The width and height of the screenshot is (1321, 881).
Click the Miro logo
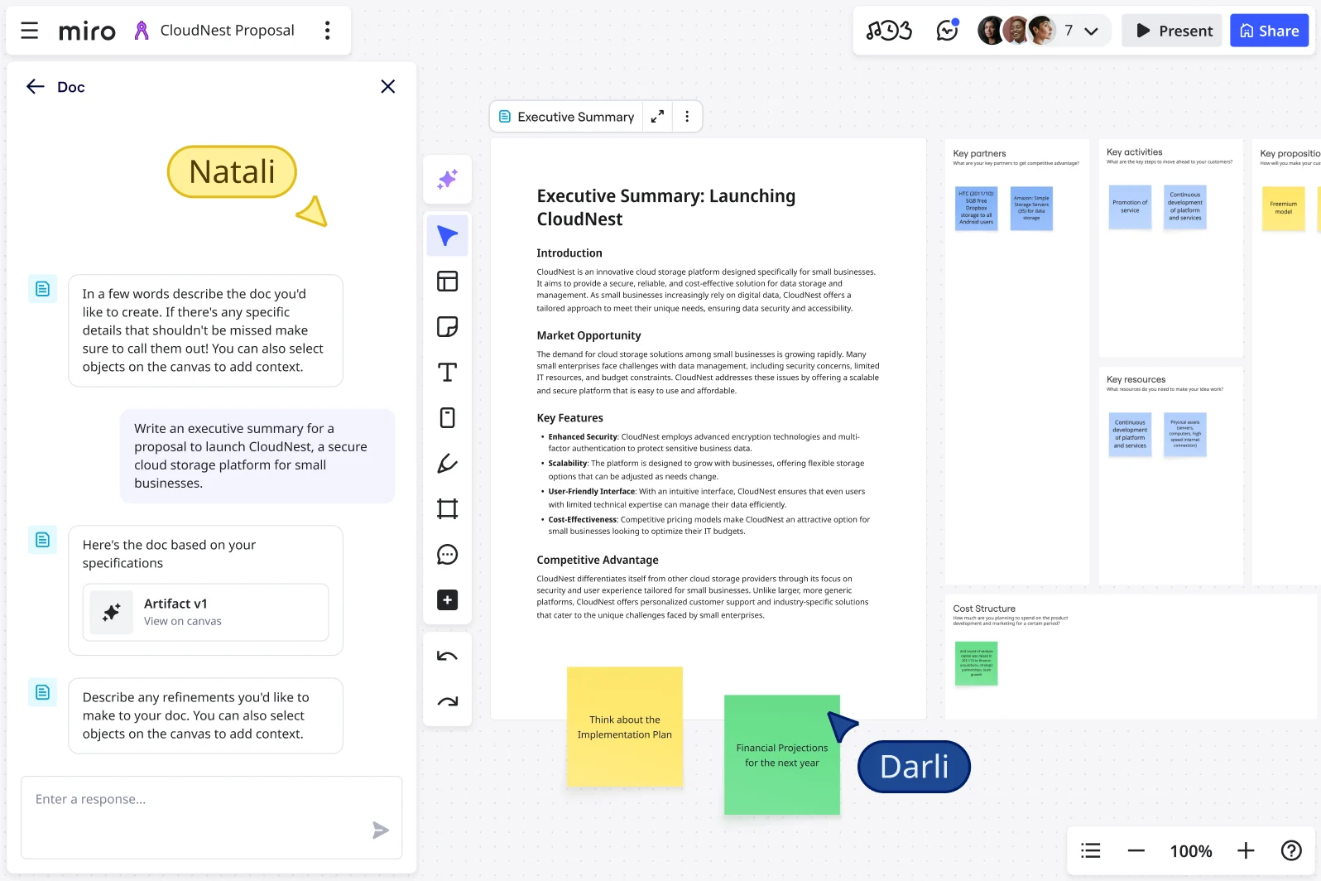coord(87,31)
